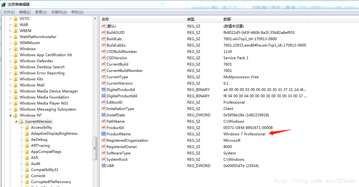This screenshot has height=187, width=359.
Task: Click the Windows NT folder icon
Action: (16, 115)
